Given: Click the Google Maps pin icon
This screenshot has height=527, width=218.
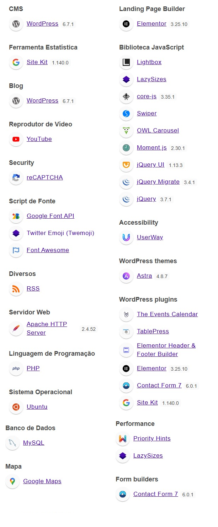Looking at the screenshot, I should click(x=12, y=481).
